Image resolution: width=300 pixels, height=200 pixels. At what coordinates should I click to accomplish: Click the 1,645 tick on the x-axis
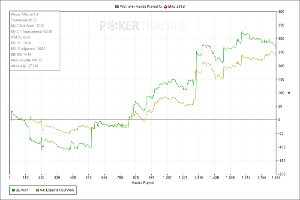(x=246, y=178)
